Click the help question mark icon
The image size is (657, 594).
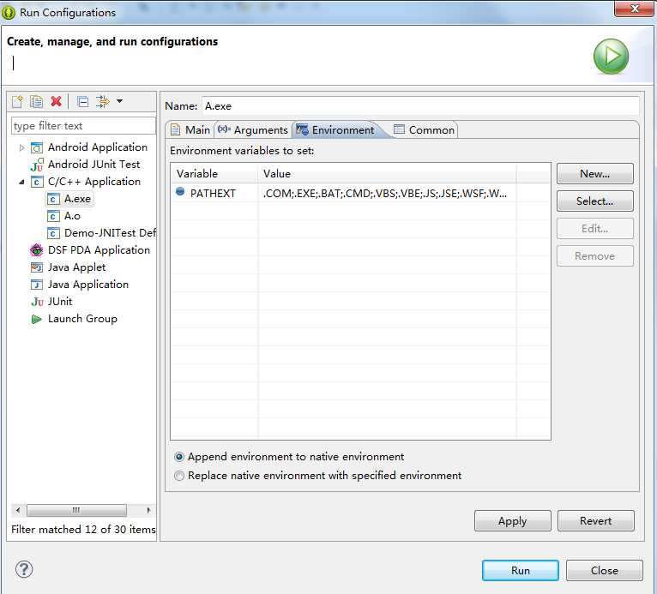[x=24, y=569]
